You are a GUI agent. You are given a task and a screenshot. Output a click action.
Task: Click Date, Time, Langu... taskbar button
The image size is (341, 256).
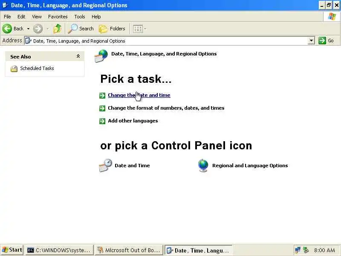[198, 250]
